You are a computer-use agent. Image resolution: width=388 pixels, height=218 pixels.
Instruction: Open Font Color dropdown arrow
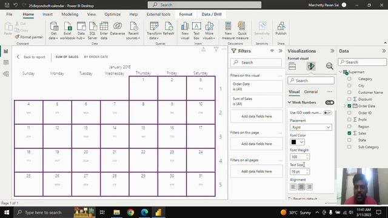[x=301, y=142]
